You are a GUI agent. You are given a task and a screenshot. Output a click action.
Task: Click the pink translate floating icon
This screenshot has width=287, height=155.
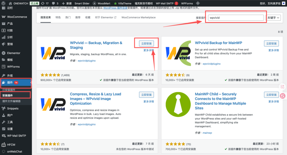(x=283, y=96)
